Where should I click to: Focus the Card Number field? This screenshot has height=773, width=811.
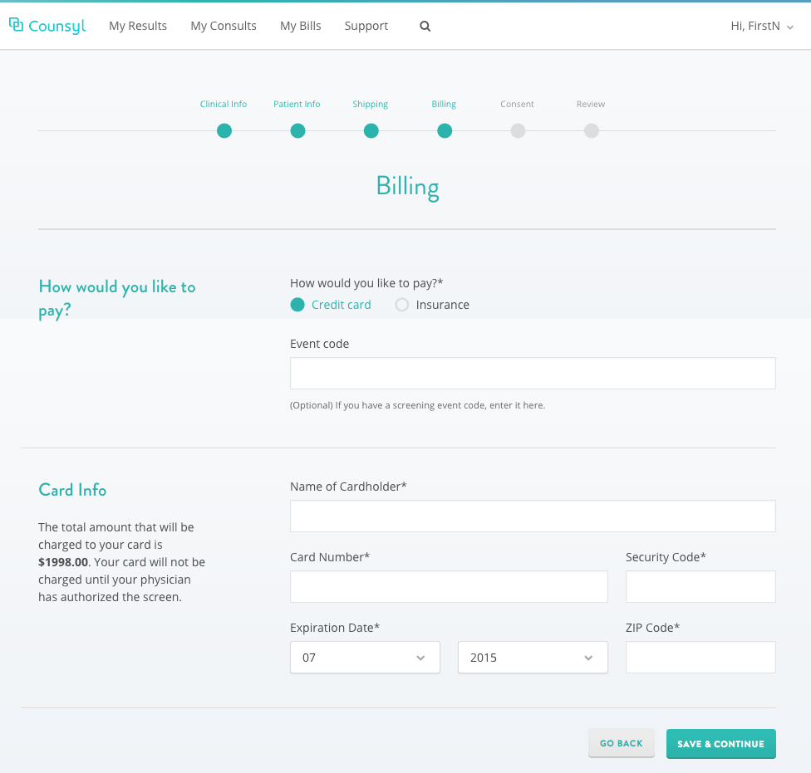(449, 586)
